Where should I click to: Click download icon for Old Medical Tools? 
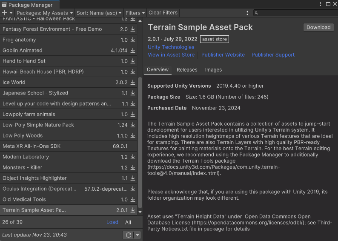tap(133, 200)
